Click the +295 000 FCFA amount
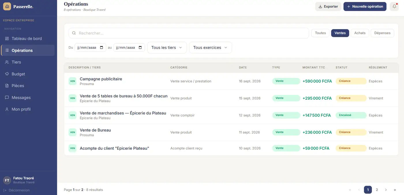 317,98
